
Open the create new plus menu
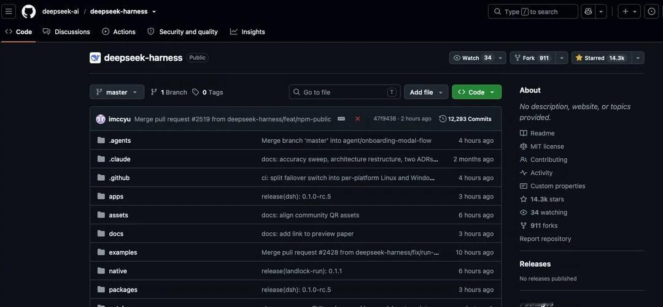coord(629,12)
